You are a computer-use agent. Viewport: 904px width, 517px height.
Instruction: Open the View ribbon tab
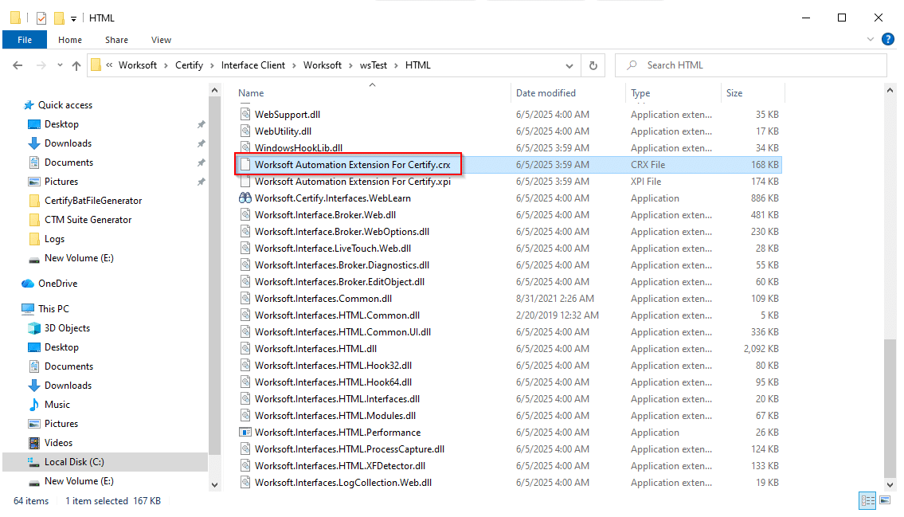coord(161,40)
